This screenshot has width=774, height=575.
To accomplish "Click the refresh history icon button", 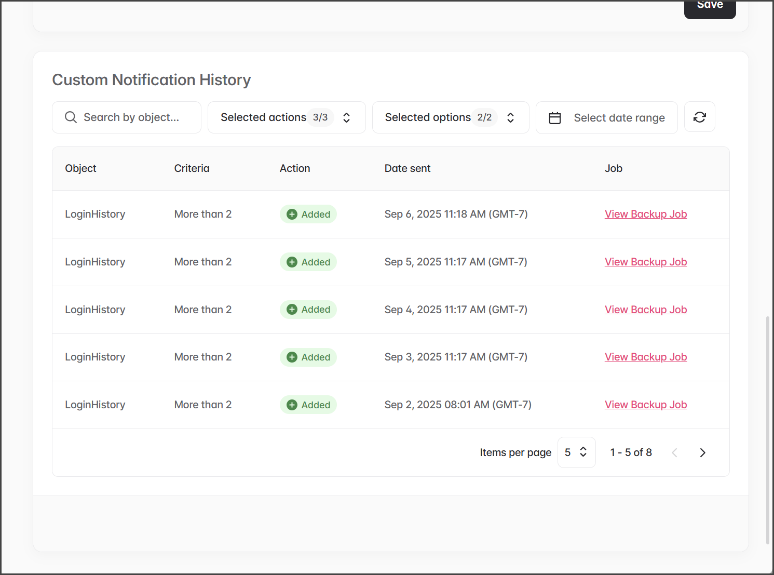I will click(699, 117).
